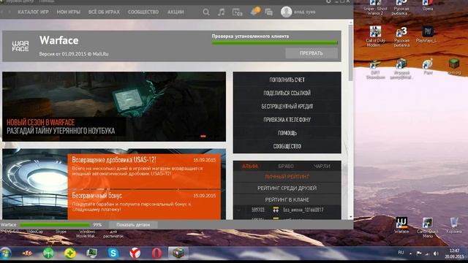Viewport: 468px width, 263px height.
Task: Select Рейтинг в клане
Action: pyautogui.click(x=287, y=199)
